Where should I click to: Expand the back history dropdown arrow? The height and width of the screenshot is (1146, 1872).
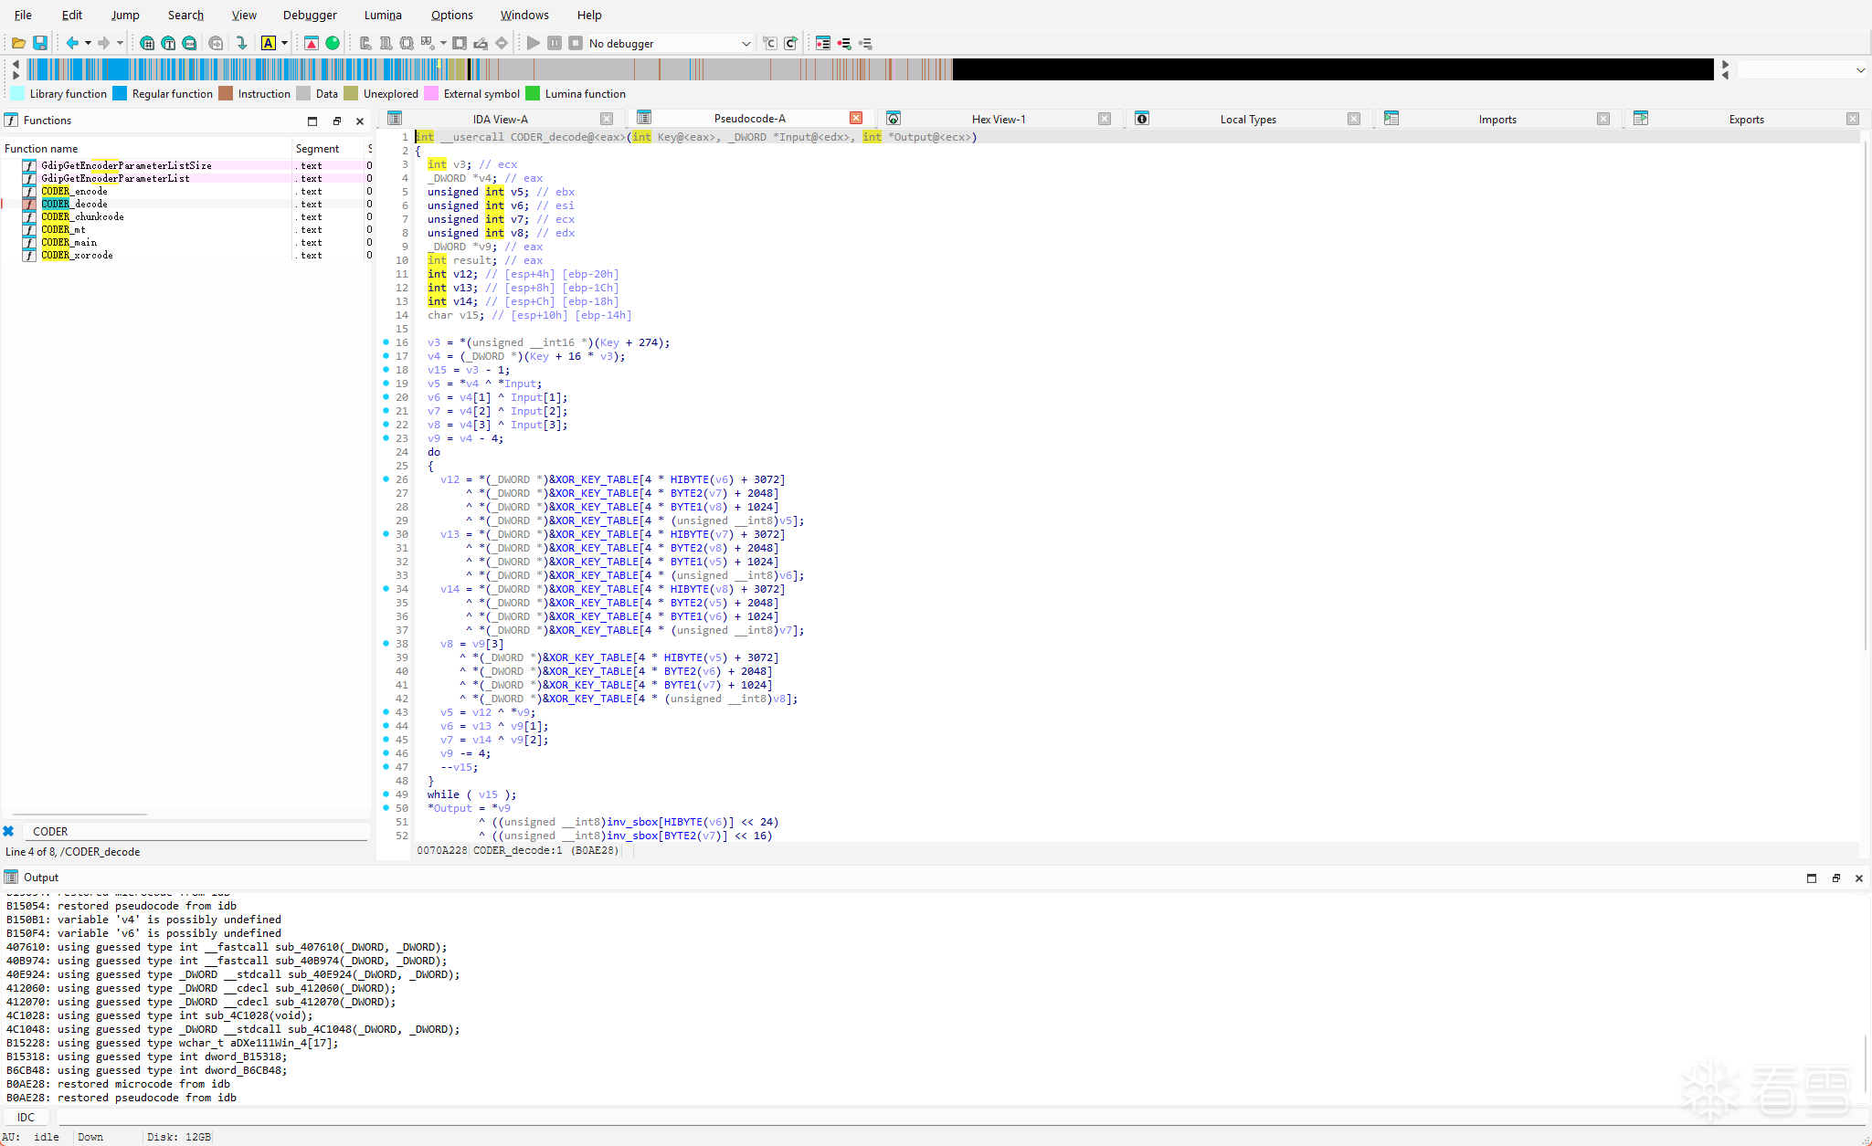point(88,43)
